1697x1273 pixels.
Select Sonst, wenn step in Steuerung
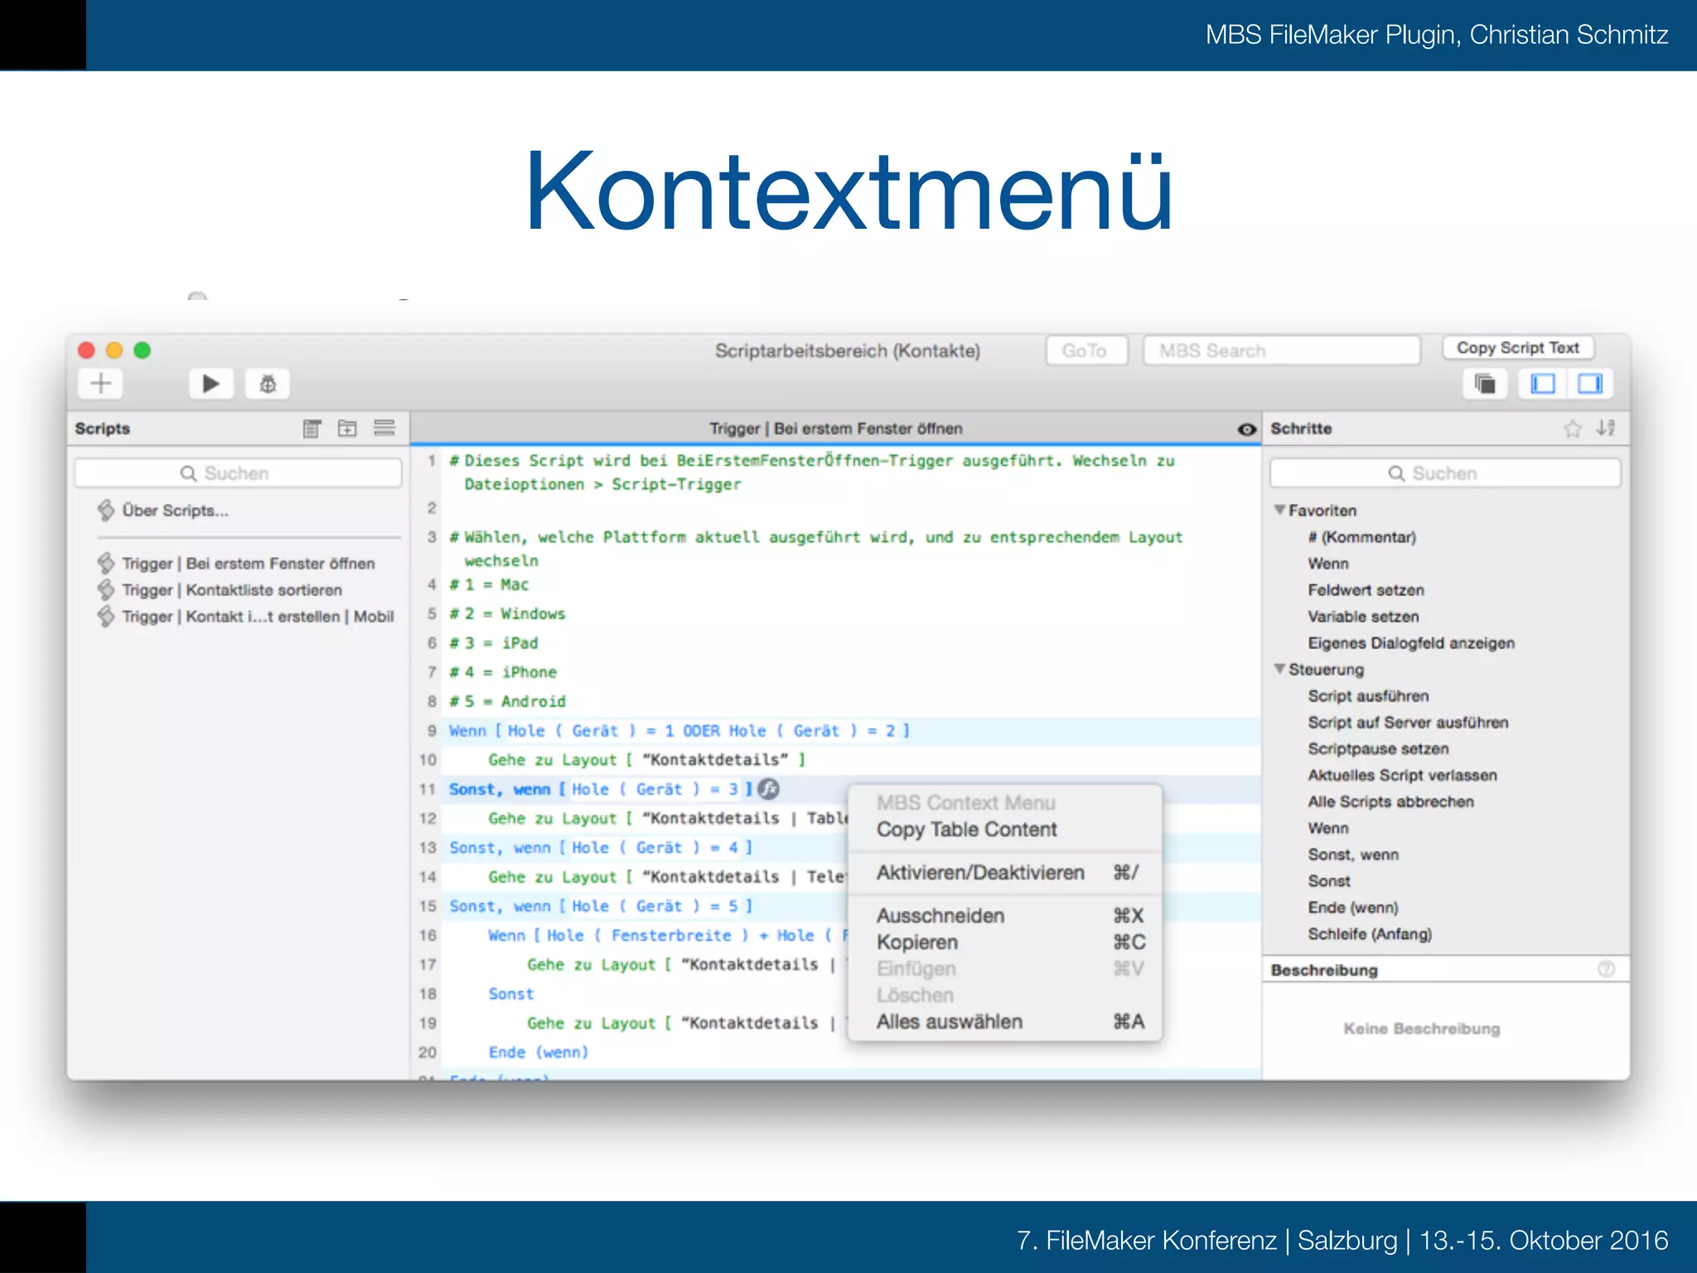tap(1353, 854)
